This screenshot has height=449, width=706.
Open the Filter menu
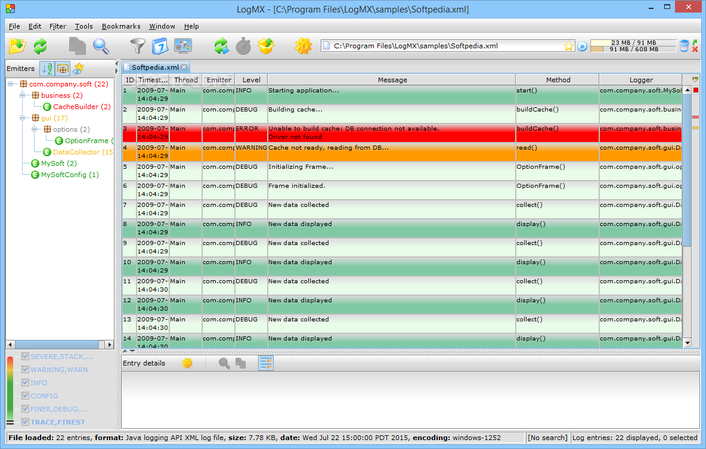tap(58, 26)
